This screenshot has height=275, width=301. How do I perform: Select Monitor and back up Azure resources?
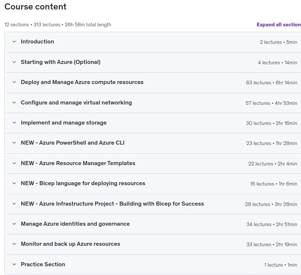point(70,244)
